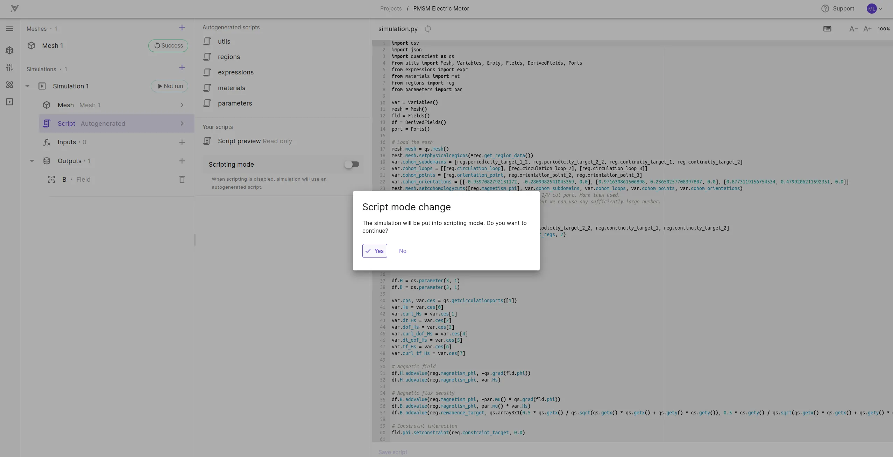This screenshot has height=457, width=893.
Task: Open the keyboard shortcuts icon
Action: pyautogui.click(x=827, y=29)
